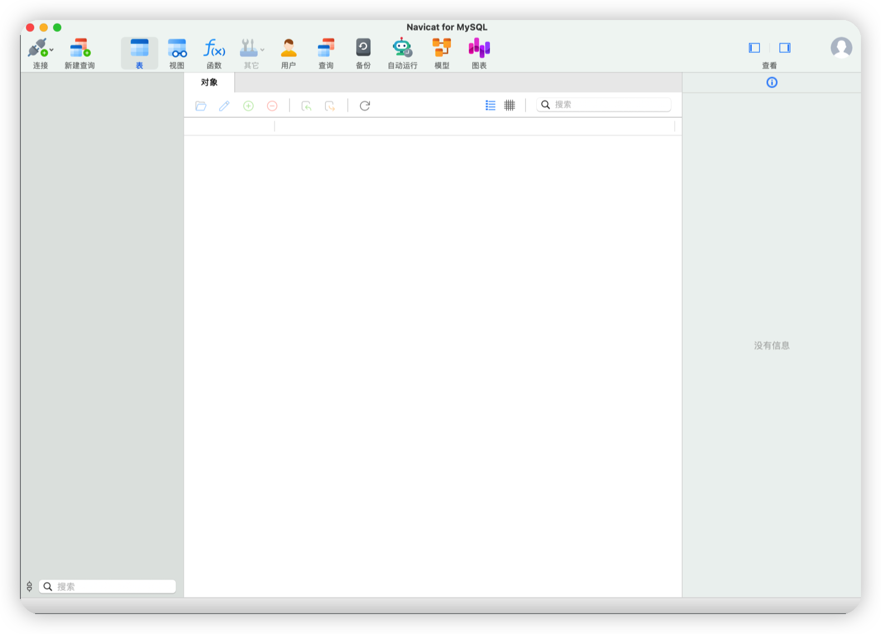The image size is (881, 634).
Task: Click the sidebar bottom 搜索 search field
Action: 107,587
